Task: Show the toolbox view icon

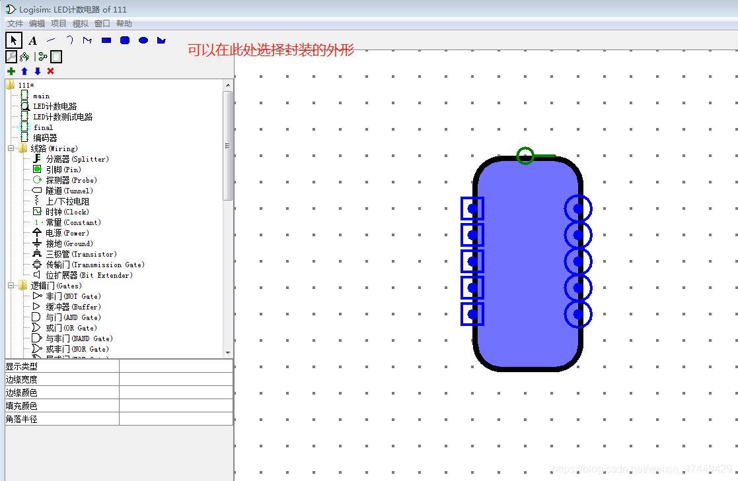Action: coord(11,57)
